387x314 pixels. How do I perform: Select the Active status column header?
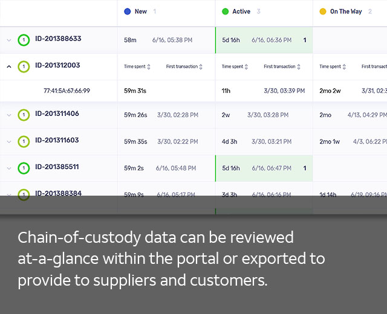tap(241, 11)
